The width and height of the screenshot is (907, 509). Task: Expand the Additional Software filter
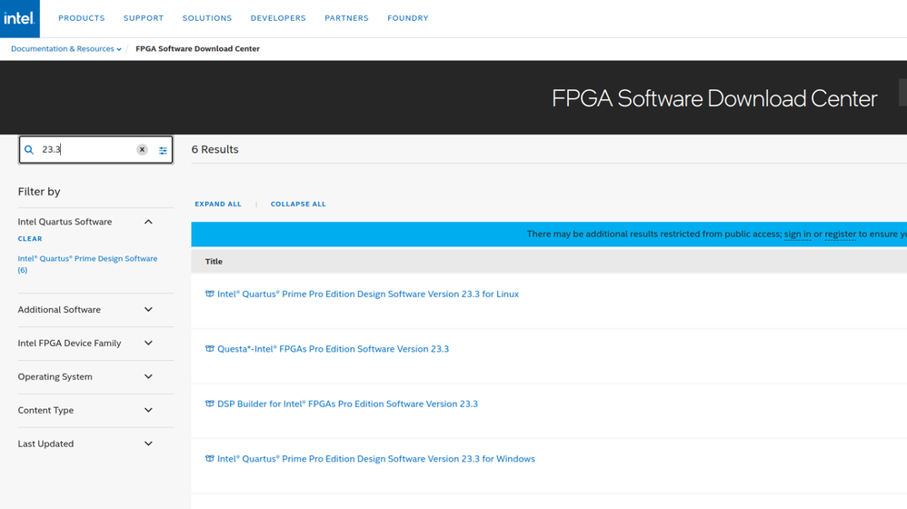click(x=148, y=310)
